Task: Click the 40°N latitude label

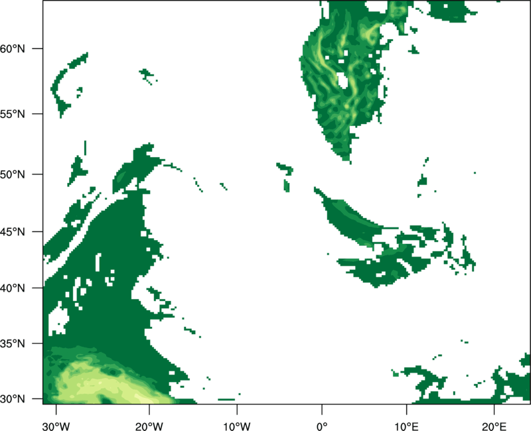Action: (x=12, y=288)
